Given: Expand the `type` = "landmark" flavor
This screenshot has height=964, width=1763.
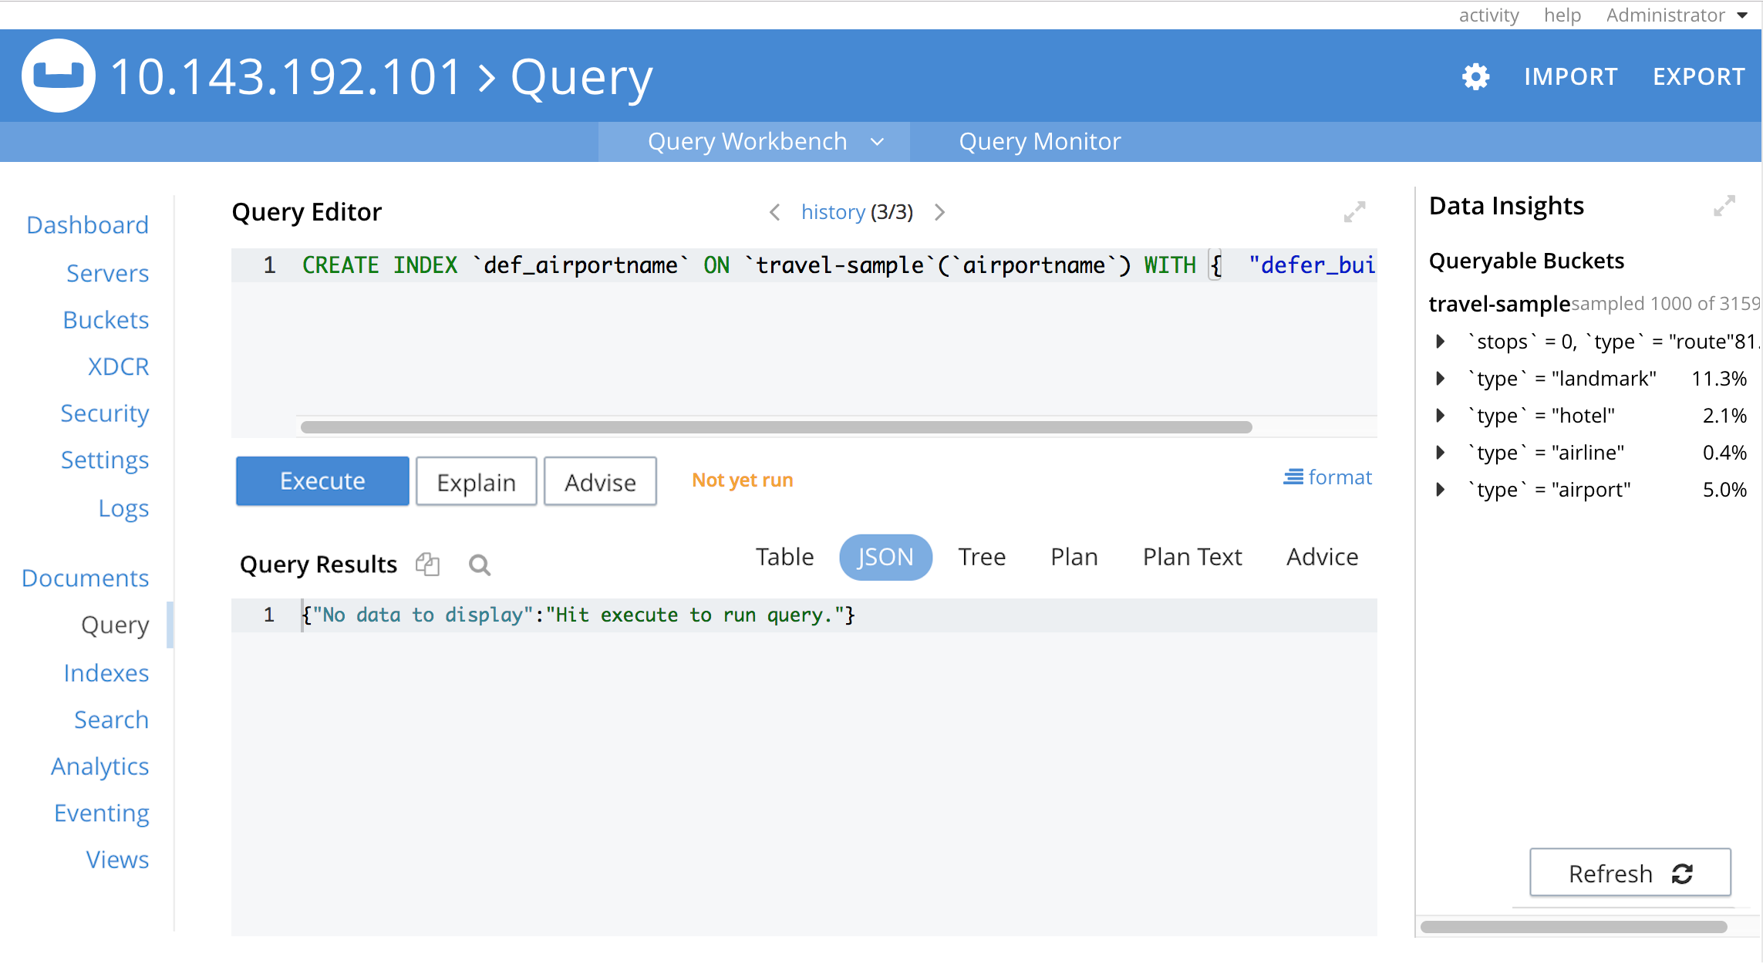Looking at the screenshot, I should [x=1440, y=379].
